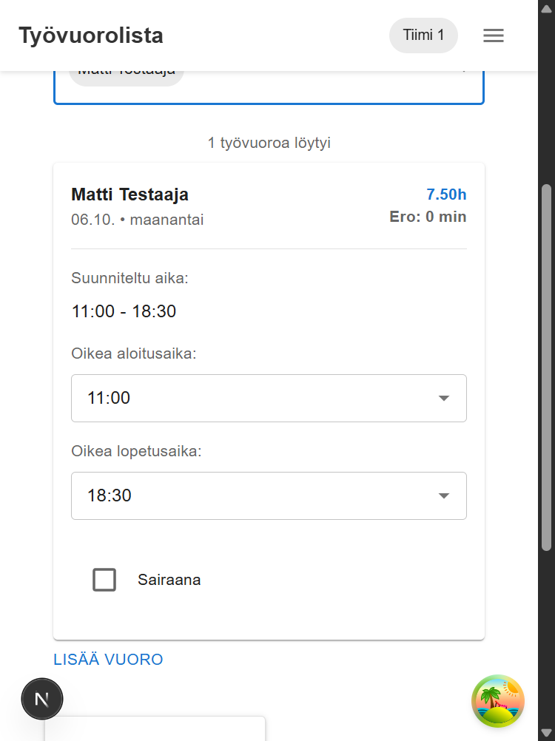
Task: Open the dropdown arrow on Oikea lopetusaika
Action: [443, 495]
